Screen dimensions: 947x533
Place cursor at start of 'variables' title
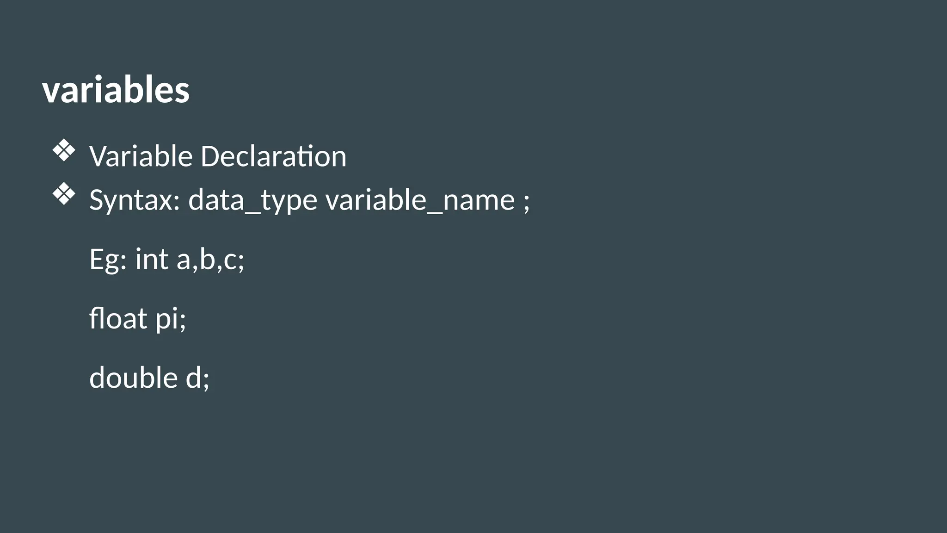(x=43, y=90)
